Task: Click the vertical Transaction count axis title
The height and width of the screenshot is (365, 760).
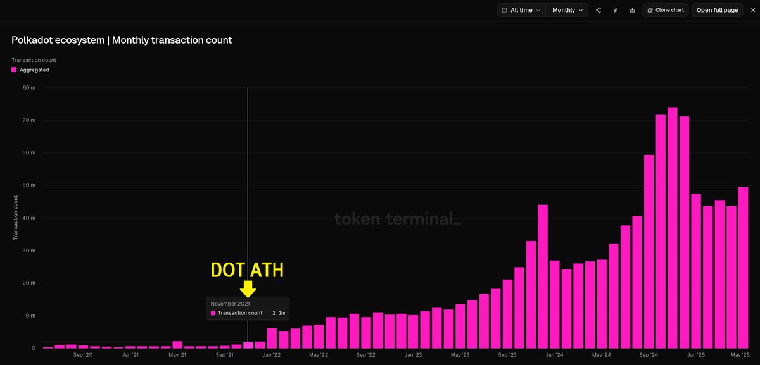Action: (15, 218)
